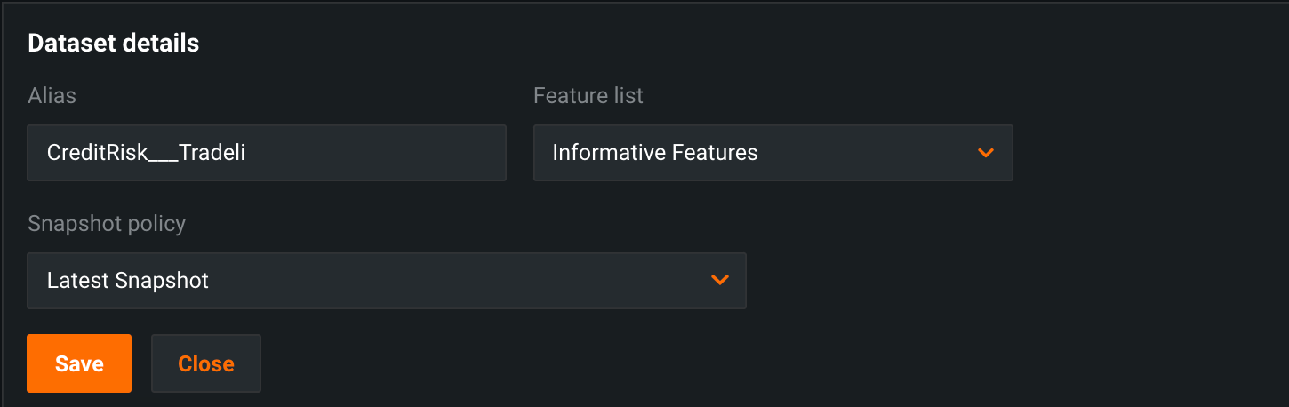1289x407 pixels.
Task: Place cursor in CreditRisk___Tradeli alias text
Action: [146, 153]
